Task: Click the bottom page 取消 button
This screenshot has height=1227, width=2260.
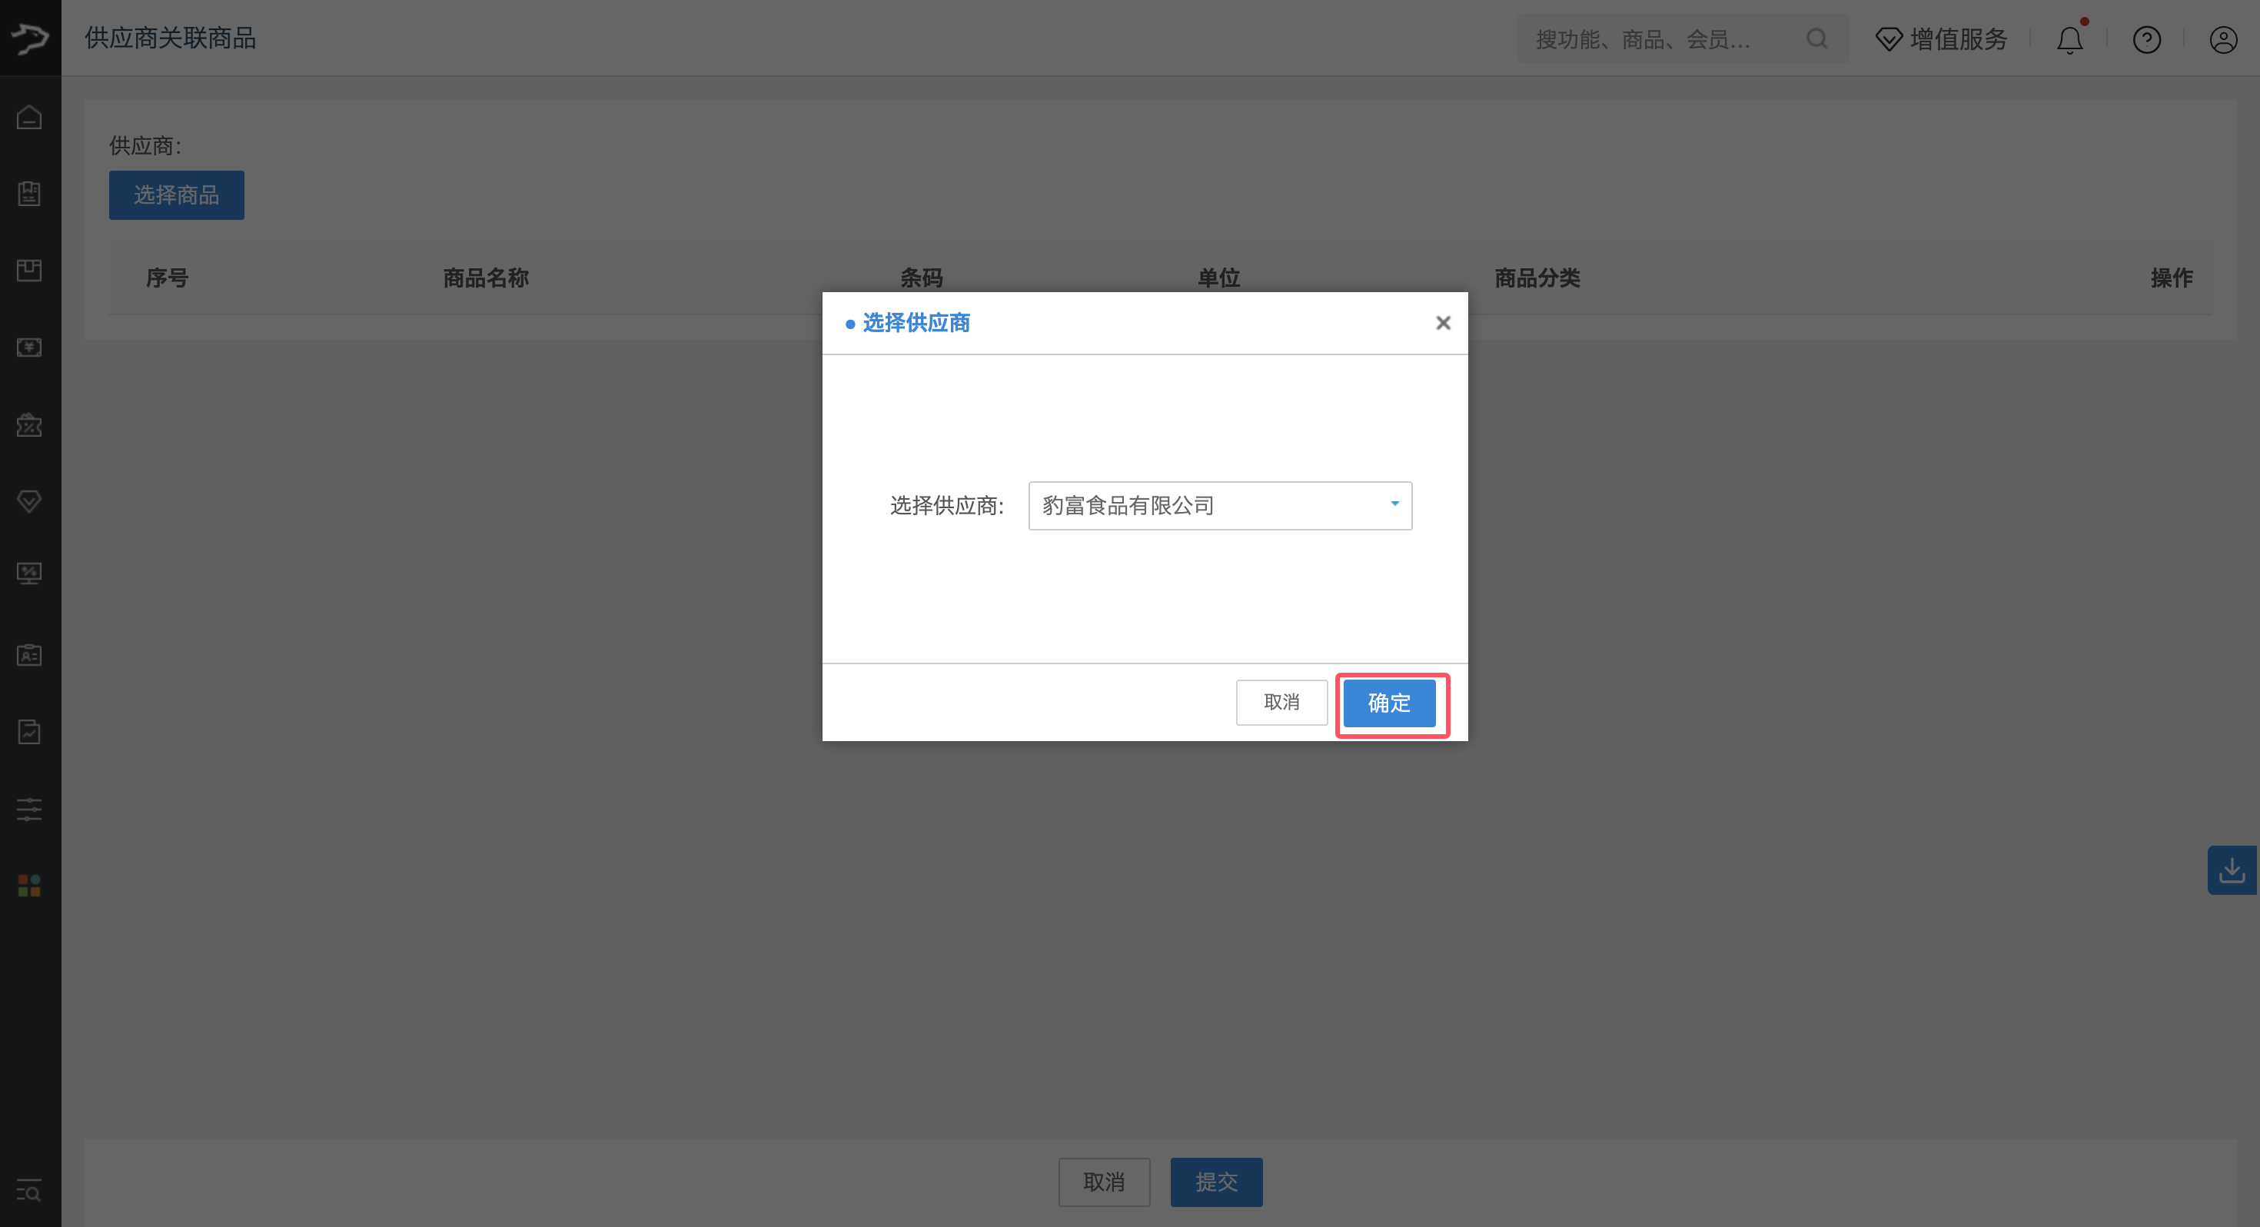Action: 1105,1182
